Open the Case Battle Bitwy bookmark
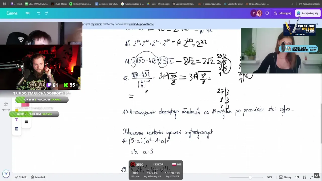The height and width of the screenshot is (181, 322). pyautogui.click(x=234, y=4)
